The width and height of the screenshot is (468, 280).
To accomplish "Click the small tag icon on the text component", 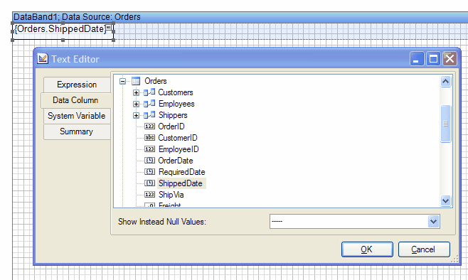I will (109, 28).
